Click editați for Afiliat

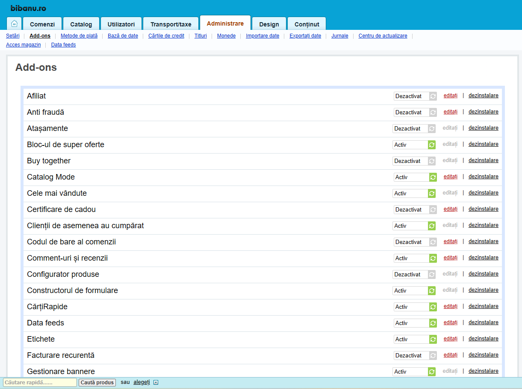pos(451,96)
